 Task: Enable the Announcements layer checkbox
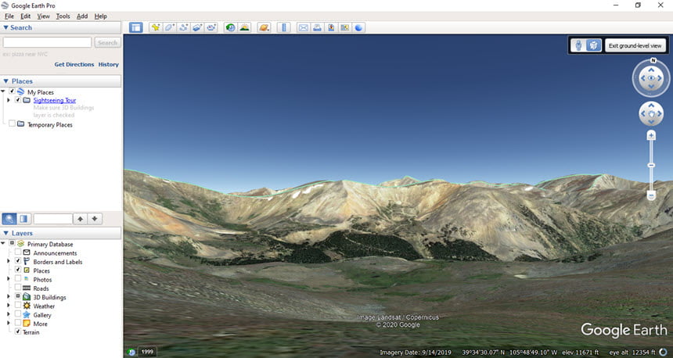[x=18, y=252]
